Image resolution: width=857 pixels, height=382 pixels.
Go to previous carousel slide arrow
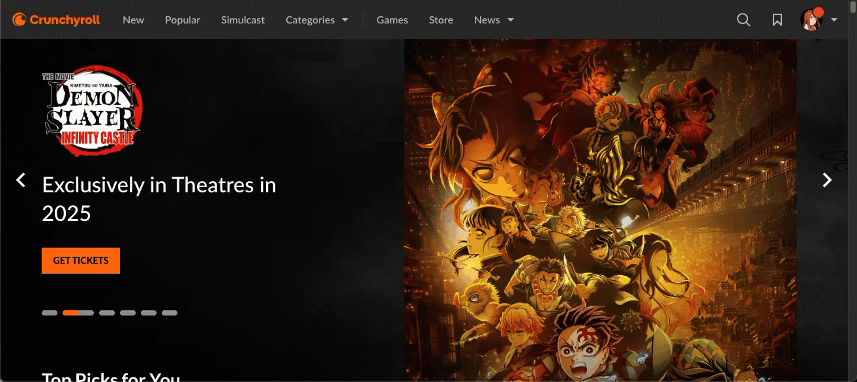tap(21, 180)
